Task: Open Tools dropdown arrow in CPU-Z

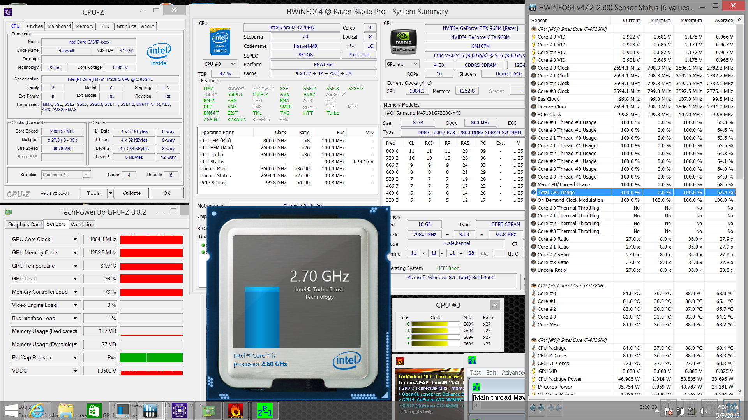Action: pos(110,193)
